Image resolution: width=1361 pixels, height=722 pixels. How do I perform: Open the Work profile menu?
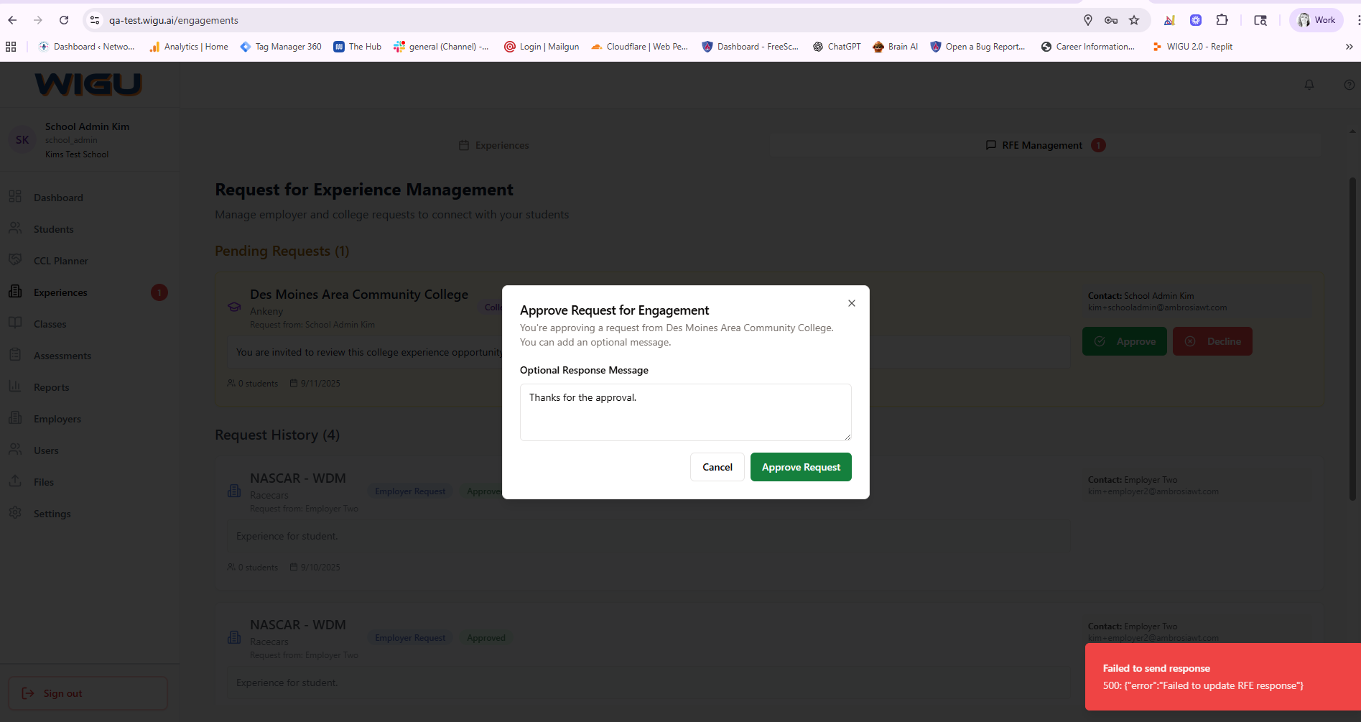point(1316,20)
